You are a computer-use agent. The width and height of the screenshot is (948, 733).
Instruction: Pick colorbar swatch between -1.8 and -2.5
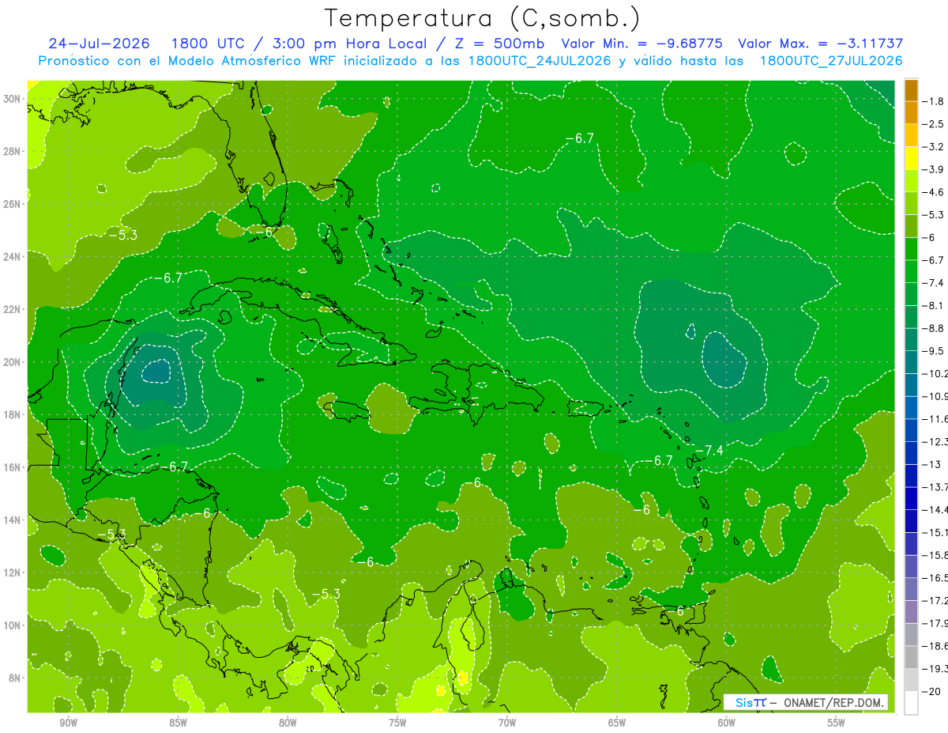[x=911, y=113]
